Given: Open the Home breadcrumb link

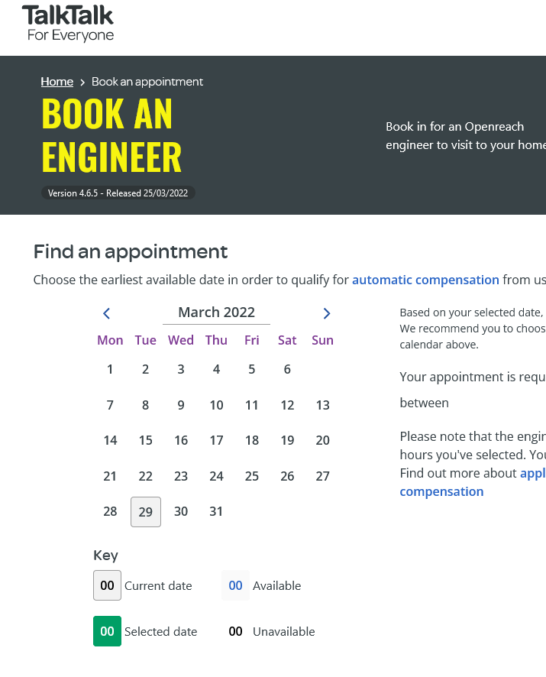Looking at the screenshot, I should 57,82.
